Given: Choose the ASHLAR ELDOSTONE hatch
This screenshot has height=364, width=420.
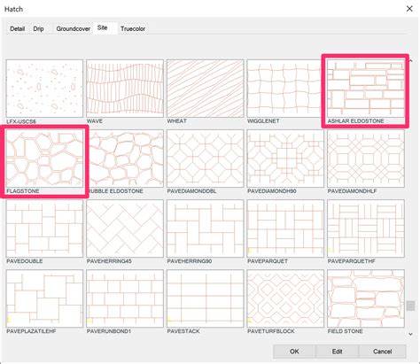Looking at the screenshot, I should (366, 89).
